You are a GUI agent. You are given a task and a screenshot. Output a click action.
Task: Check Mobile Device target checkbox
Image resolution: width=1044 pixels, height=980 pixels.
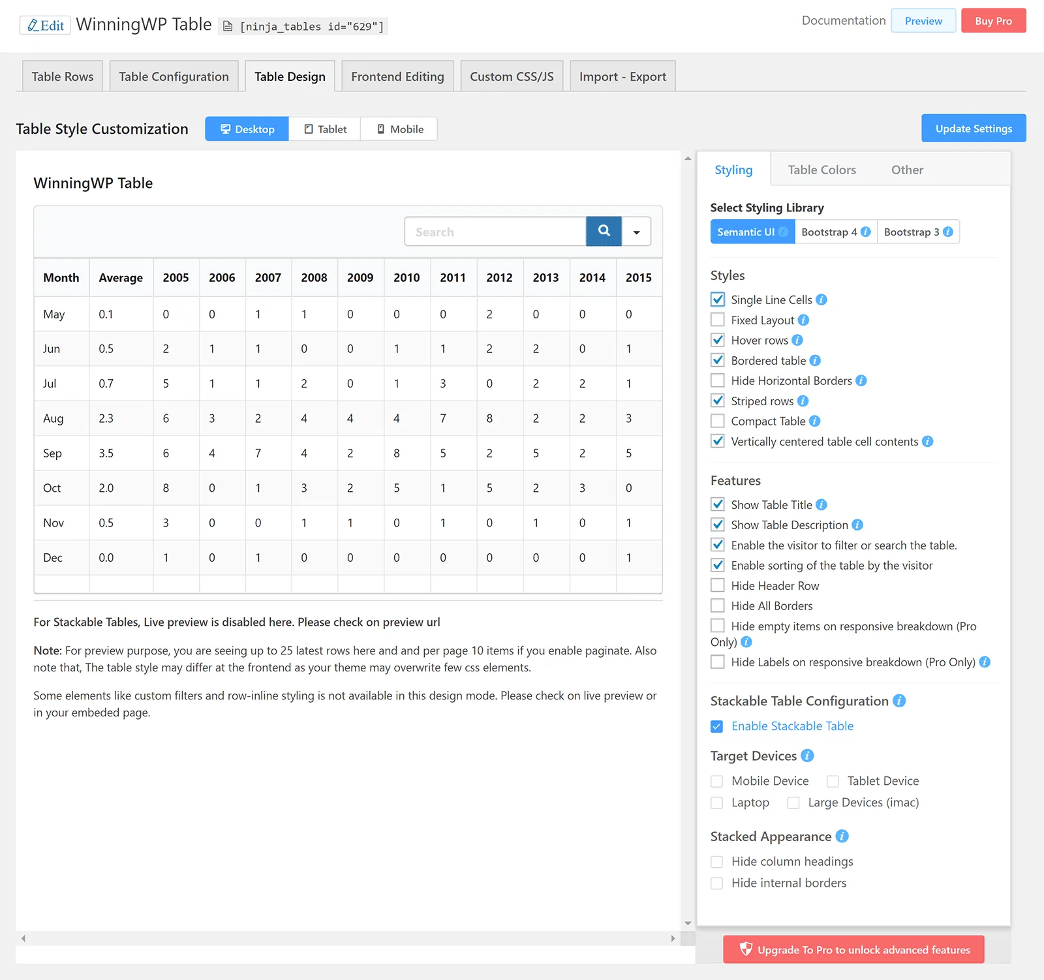[x=717, y=781]
